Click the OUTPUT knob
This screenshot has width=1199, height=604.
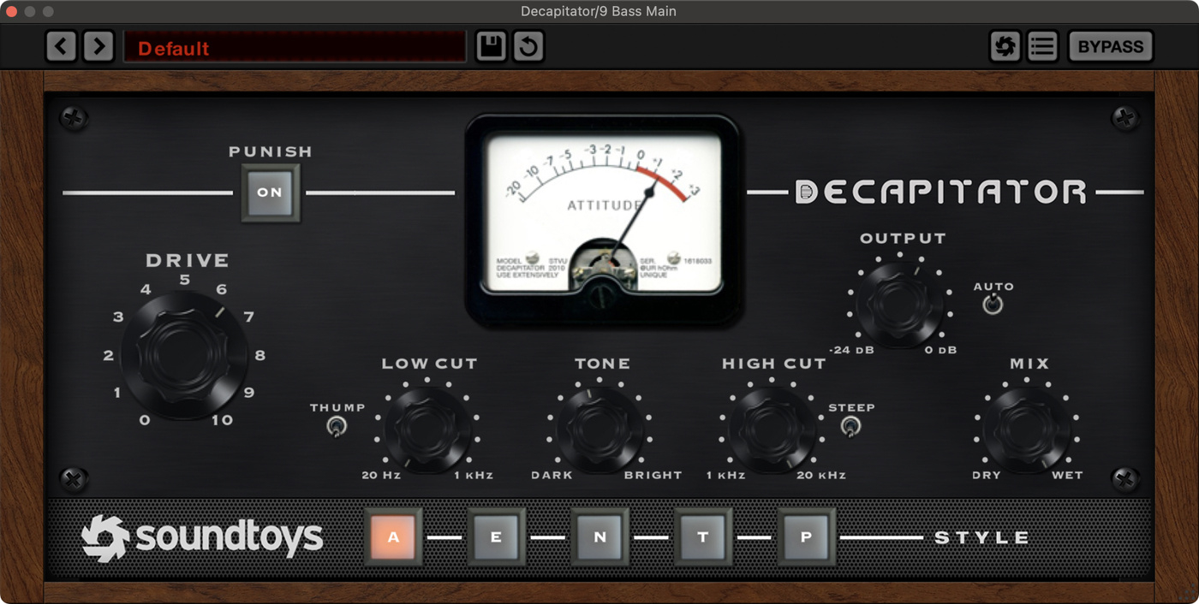point(900,305)
